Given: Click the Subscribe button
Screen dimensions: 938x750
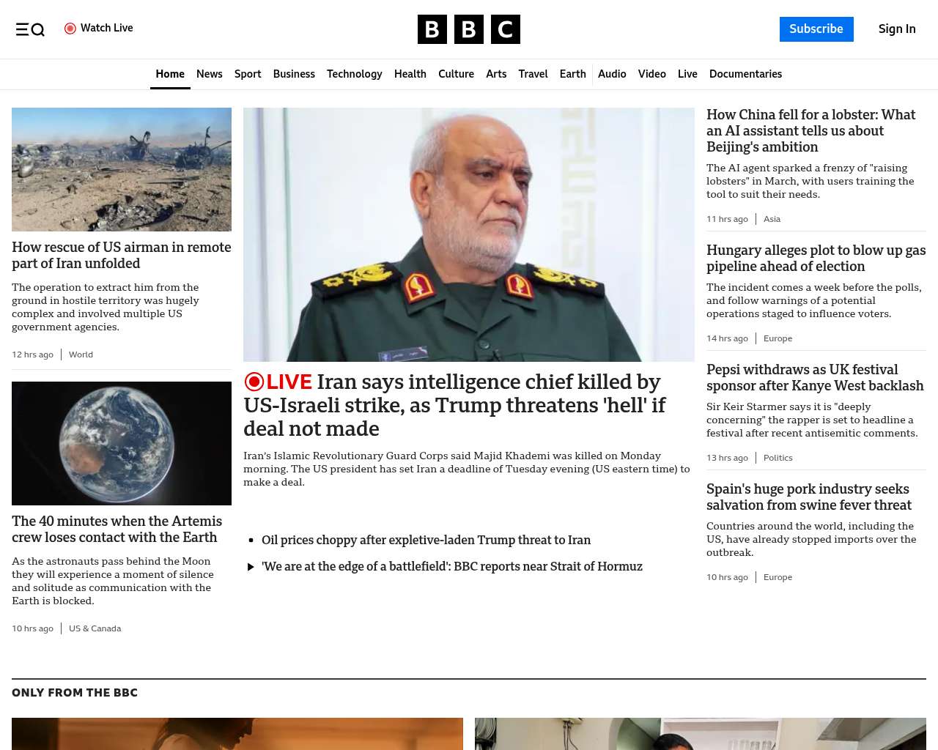Looking at the screenshot, I should [816, 29].
